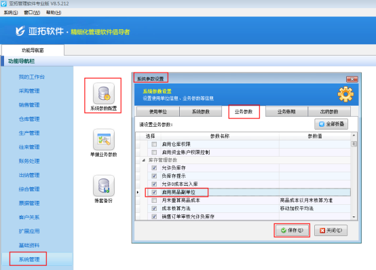Open the 单据业务参数 icon
The image size is (376, 270).
(104, 140)
